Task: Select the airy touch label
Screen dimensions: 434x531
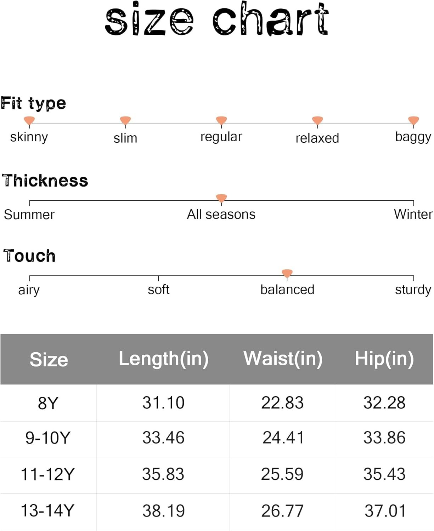Action: [x=29, y=290]
